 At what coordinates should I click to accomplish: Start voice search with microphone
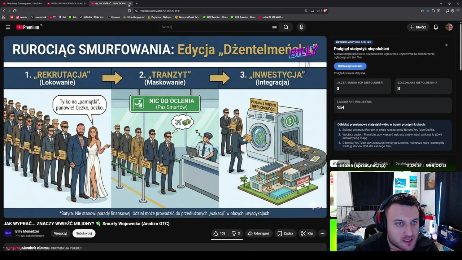(x=301, y=27)
